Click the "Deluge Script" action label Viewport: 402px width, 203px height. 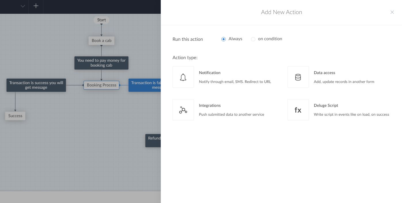326,105
